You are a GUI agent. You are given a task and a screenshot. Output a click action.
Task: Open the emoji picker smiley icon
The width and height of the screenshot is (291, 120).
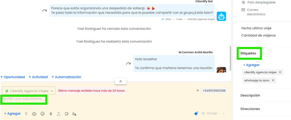pyautogui.click(x=43, y=114)
